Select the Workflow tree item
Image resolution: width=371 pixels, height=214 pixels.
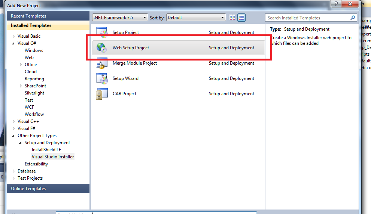point(34,114)
